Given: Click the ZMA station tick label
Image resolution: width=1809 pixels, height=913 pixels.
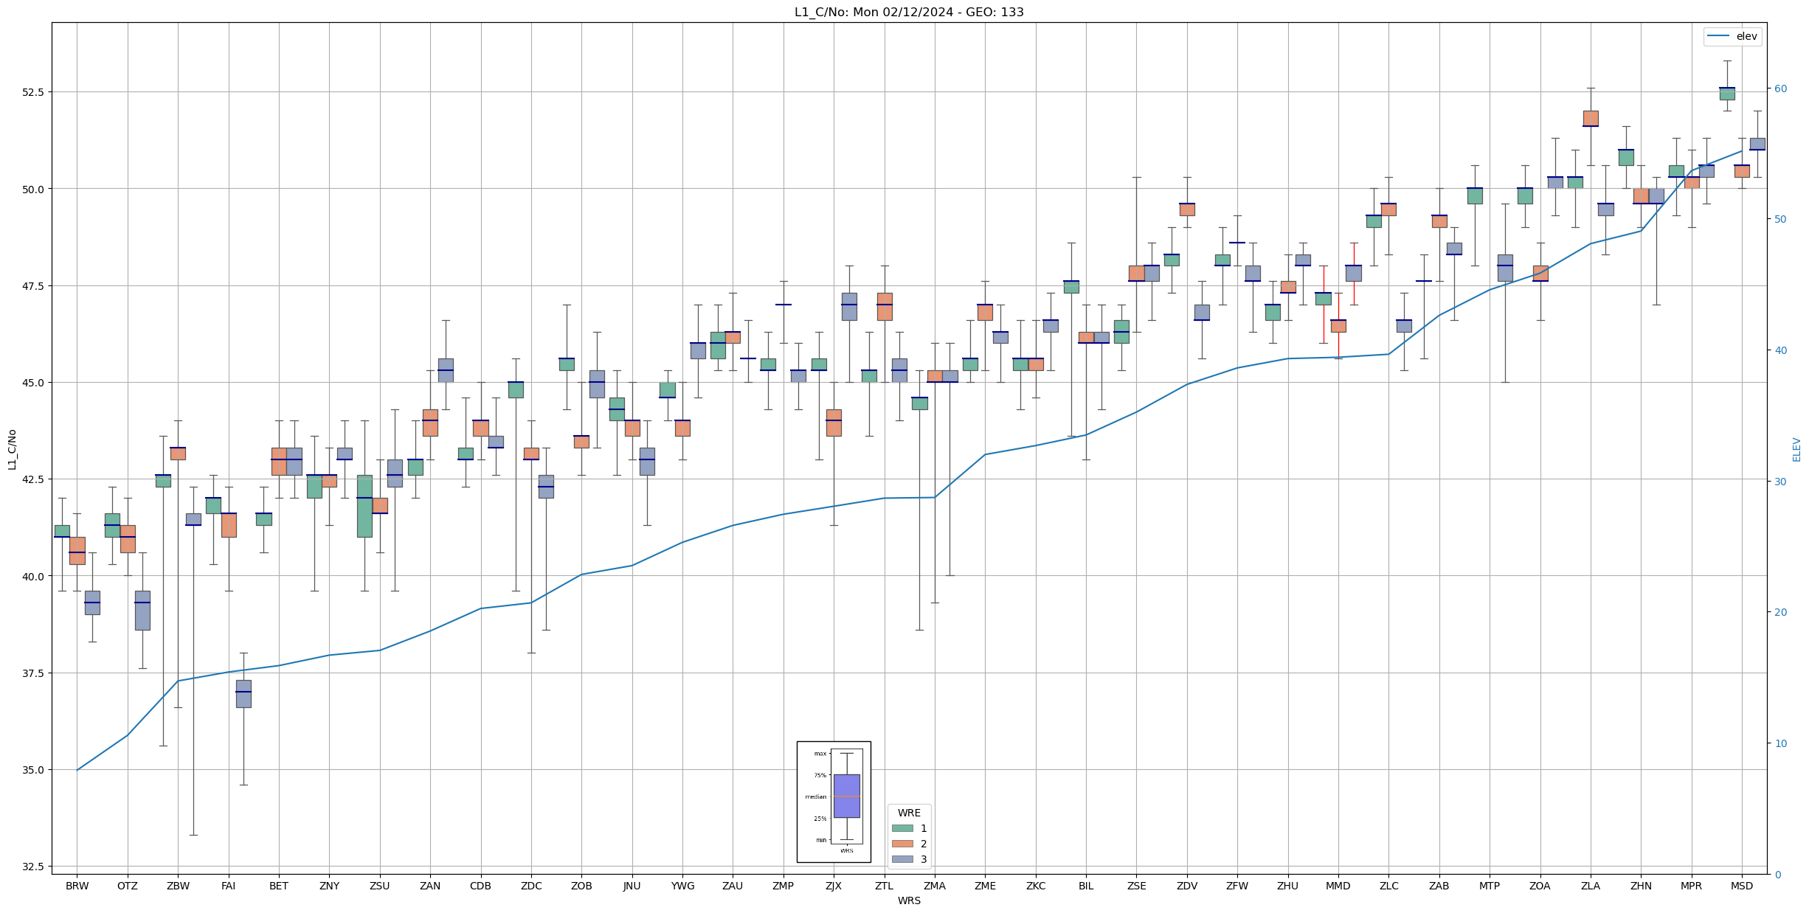Looking at the screenshot, I should click(x=934, y=886).
